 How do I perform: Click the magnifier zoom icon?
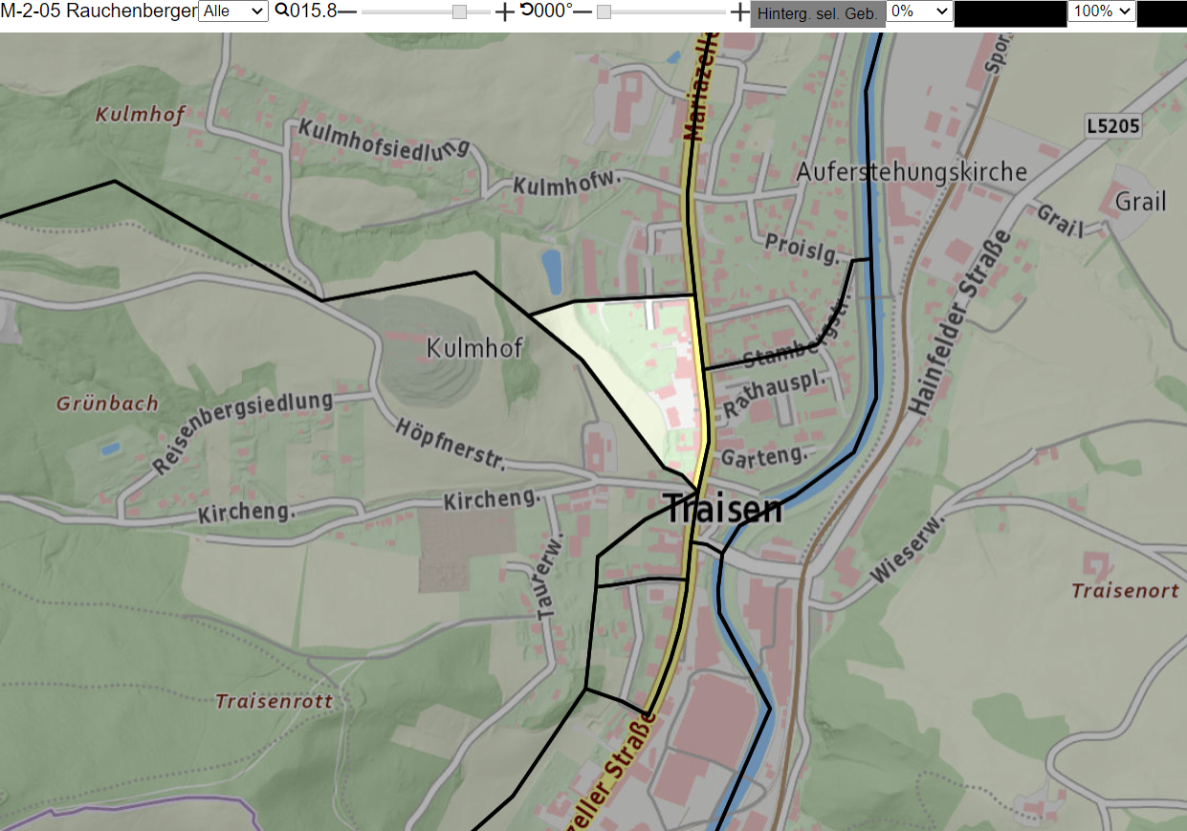coord(281,11)
